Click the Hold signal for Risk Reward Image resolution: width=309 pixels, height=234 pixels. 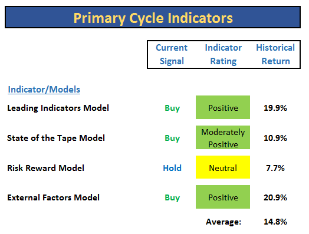pyautogui.click(x=172, y=168)
